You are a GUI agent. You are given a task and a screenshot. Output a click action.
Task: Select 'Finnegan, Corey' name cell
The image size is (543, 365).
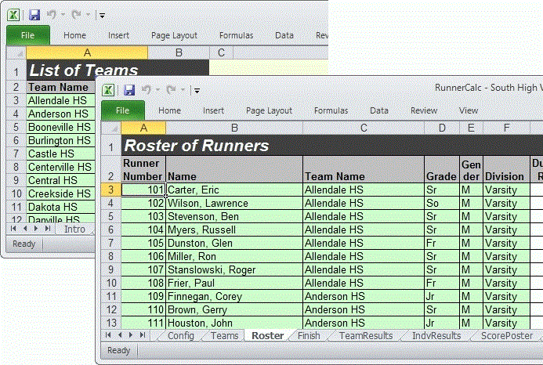[234, 296]
